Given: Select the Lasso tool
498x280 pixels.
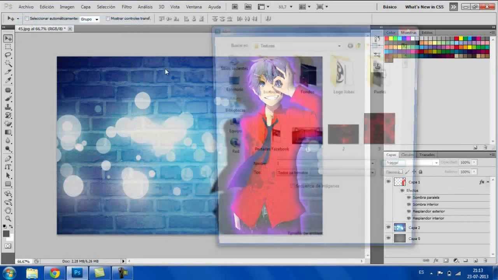Looking at the screenshot, I should pos(8,55).
